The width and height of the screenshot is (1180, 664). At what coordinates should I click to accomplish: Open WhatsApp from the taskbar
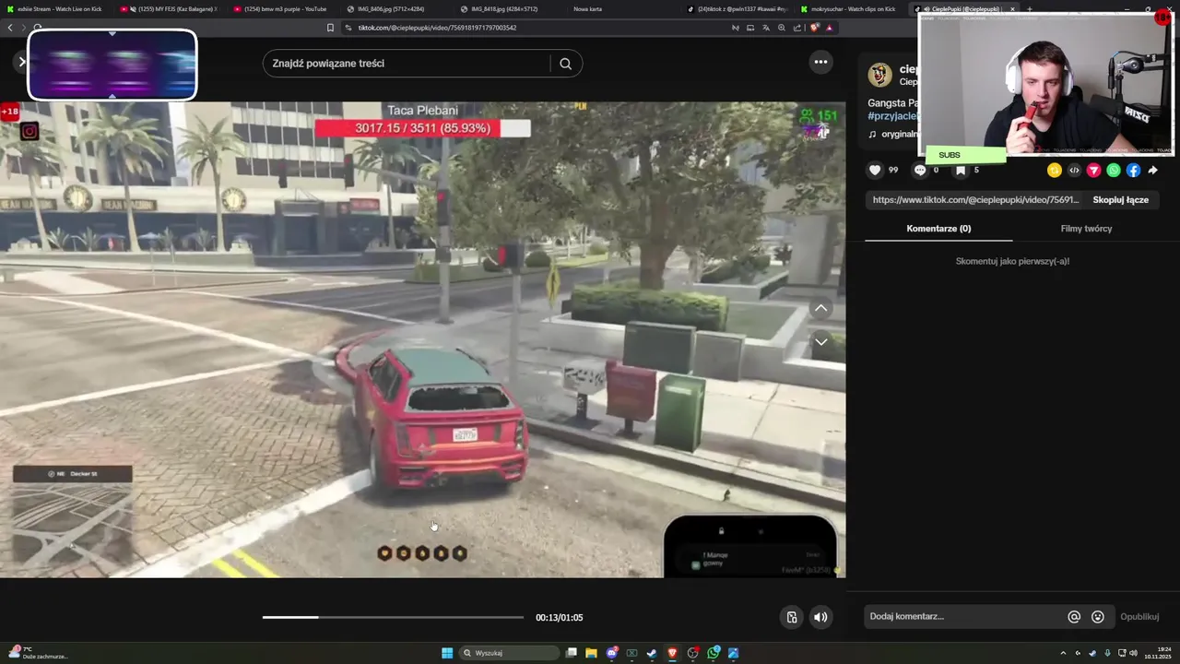point(714,653)
